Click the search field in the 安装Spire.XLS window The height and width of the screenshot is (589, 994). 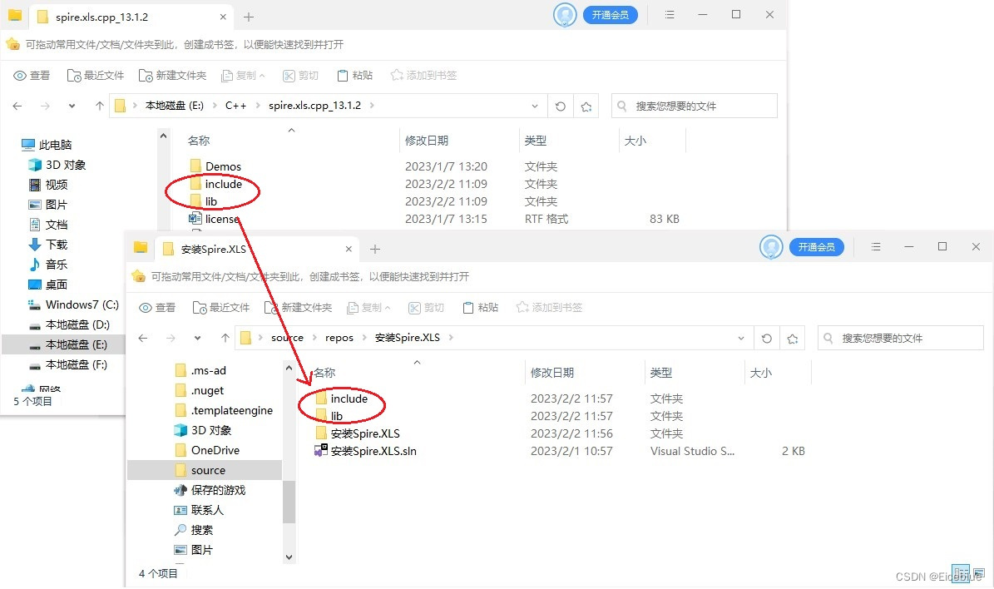pyautogui.click(x=900, y=338)
